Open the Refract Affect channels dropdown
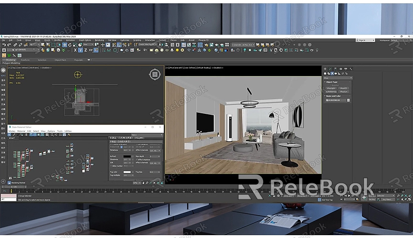 point(155,163)
